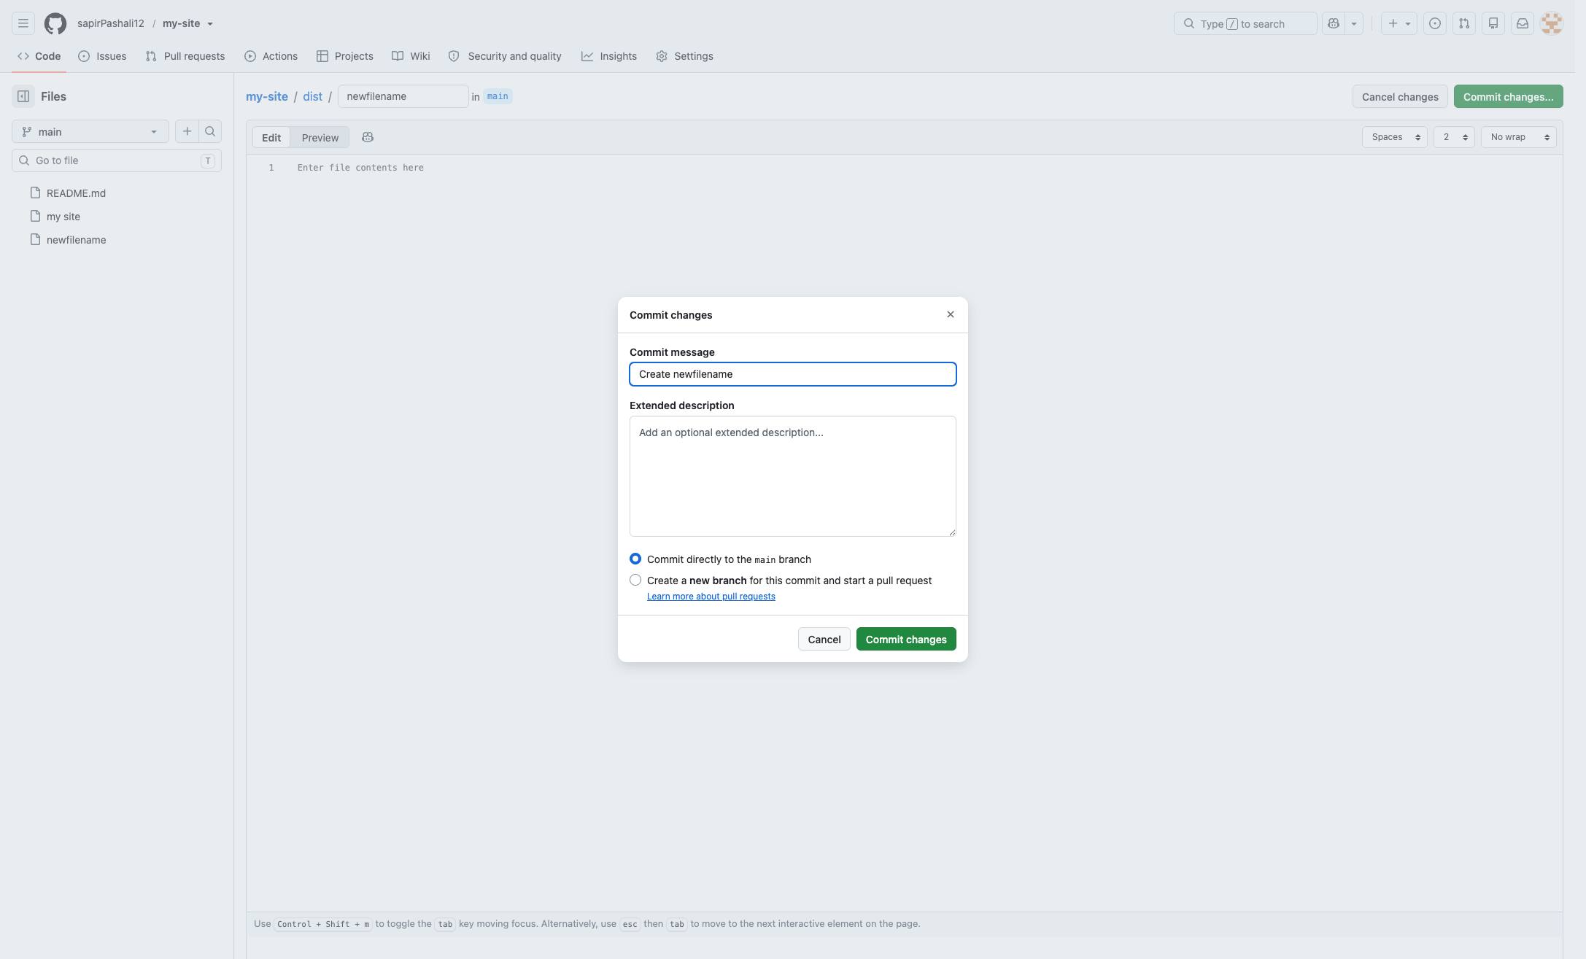Switch to the Issues tab
Image resolution: width=1586 pixels, height=959 pixels.
(x=102, y=56)
